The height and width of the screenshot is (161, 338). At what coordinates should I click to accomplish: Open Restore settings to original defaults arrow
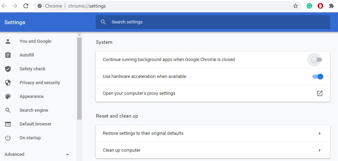[320, 133]
